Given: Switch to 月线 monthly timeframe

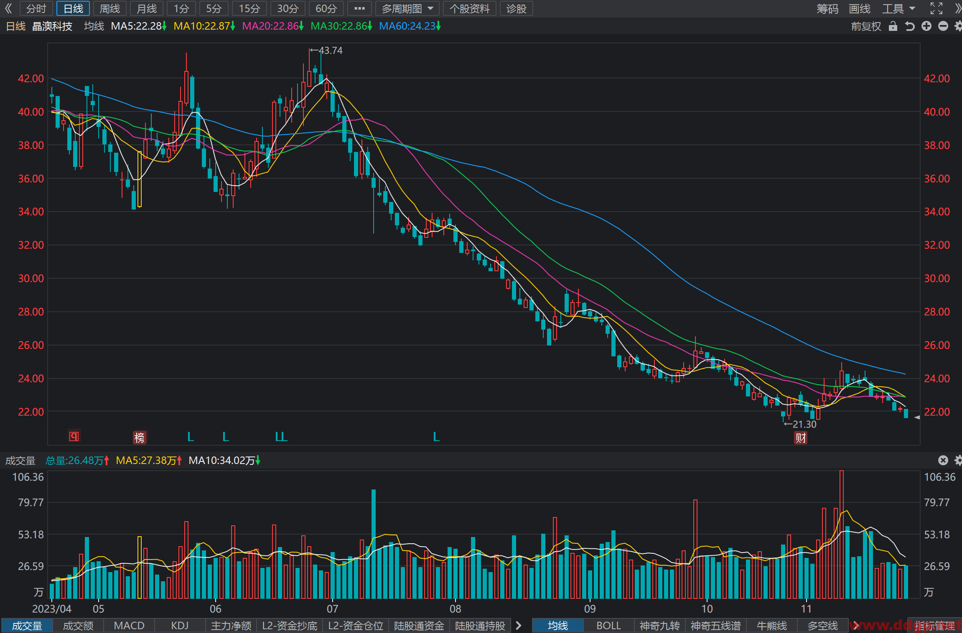Looking at the screenshot, I should tap(147, 8).
